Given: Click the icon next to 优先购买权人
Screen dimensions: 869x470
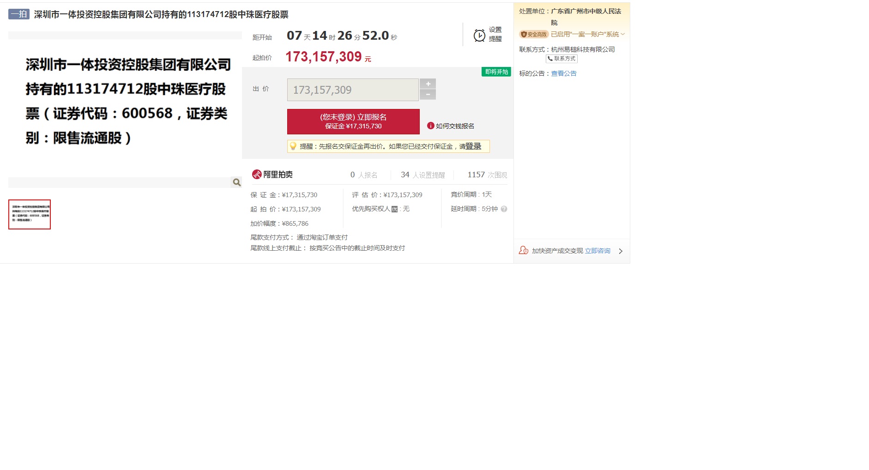Looking at the screenshot, I should [x=394, y=209].
